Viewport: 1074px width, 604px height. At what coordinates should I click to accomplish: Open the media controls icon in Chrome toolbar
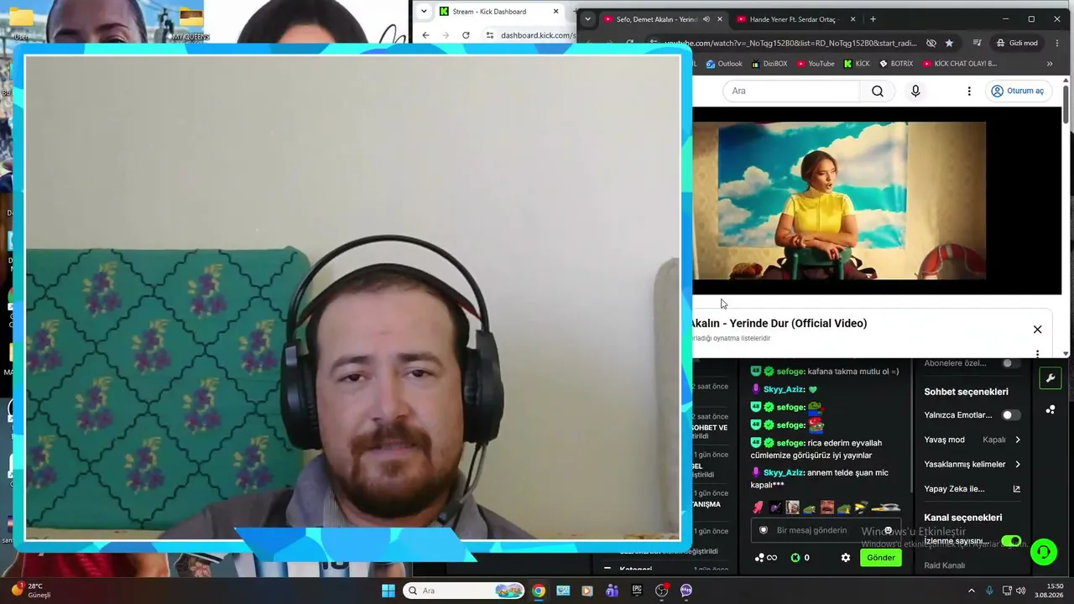[978, 43]
